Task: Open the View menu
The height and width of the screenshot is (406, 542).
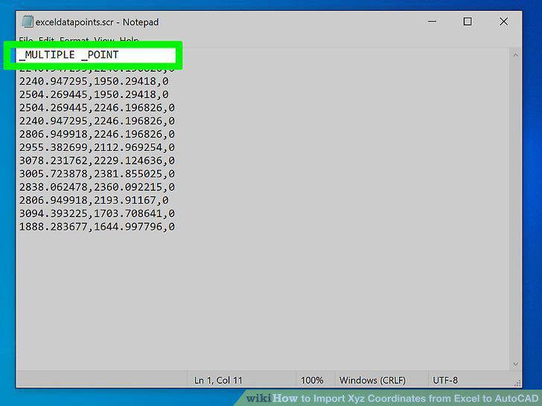Action: [x=104, y=40]
